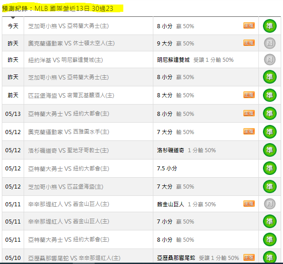283x264 pixels.
Task: Click 05/12 cell in 洛杉磯道奇 row
Action: pos(13,150)
